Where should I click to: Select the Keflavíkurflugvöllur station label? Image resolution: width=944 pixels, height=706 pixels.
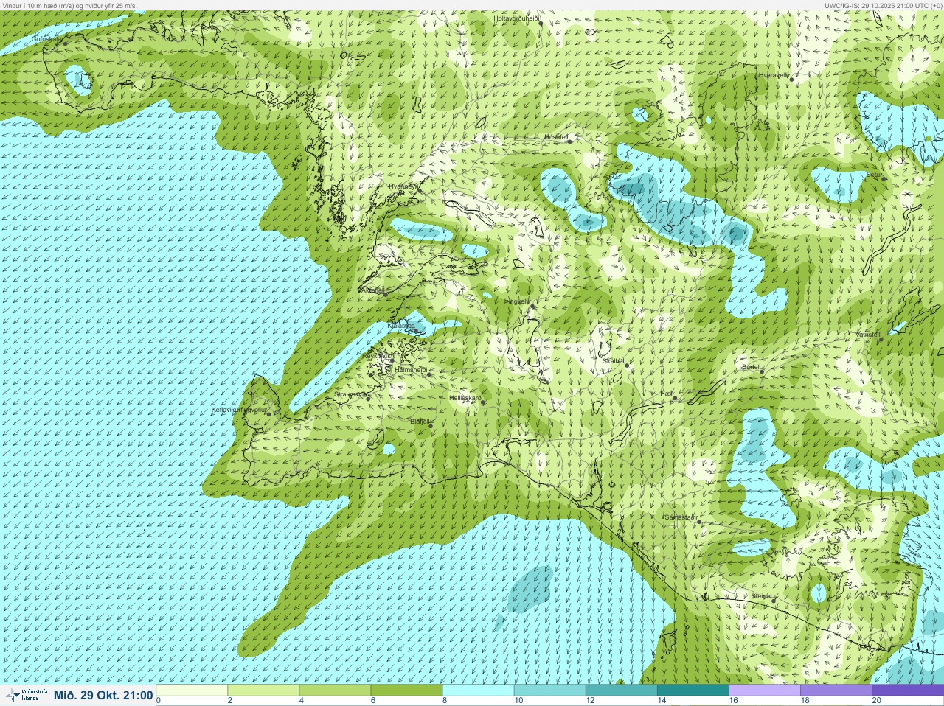[x=237, y=409]
